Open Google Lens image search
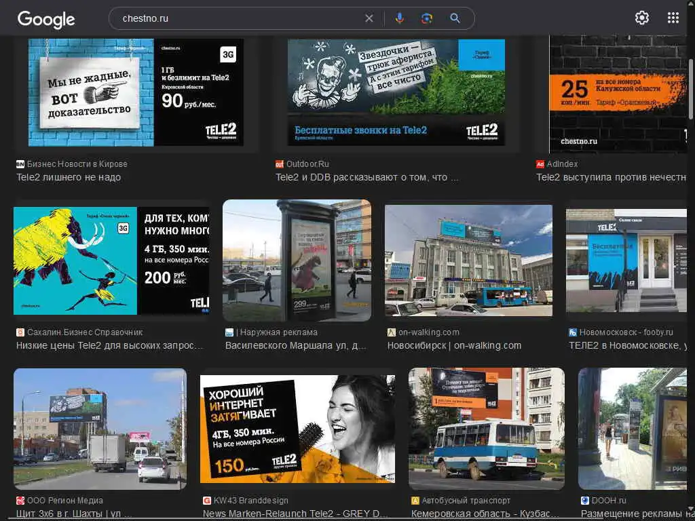 (426, 18)
